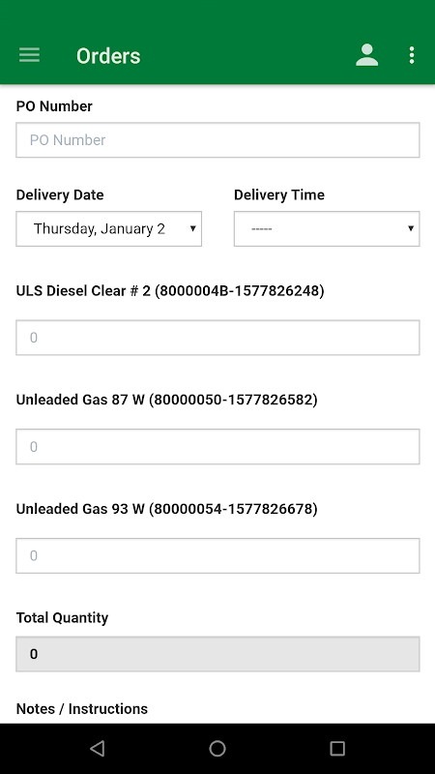Image resolution: width=435 pixels, height=774 pixels.
Task: Tap the PO Number label
Action: coord(54,106)
